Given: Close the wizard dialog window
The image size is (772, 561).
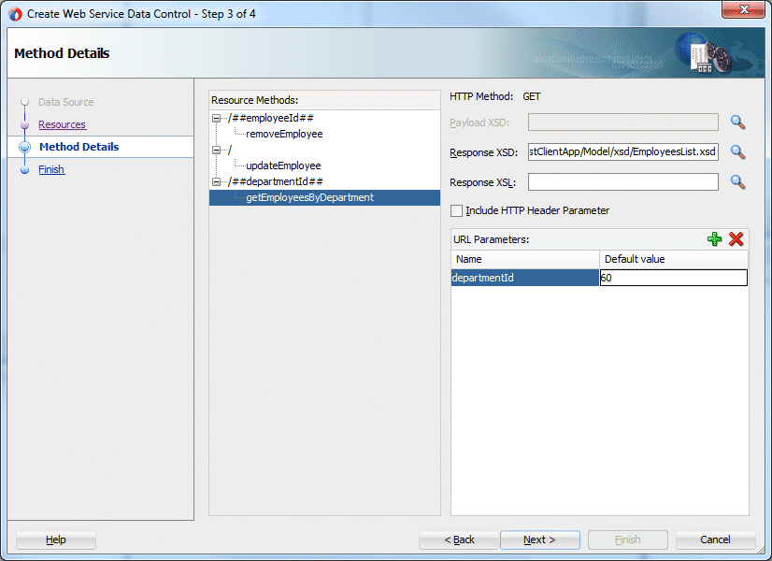Looking at the screenshot, I should (743, 9).
